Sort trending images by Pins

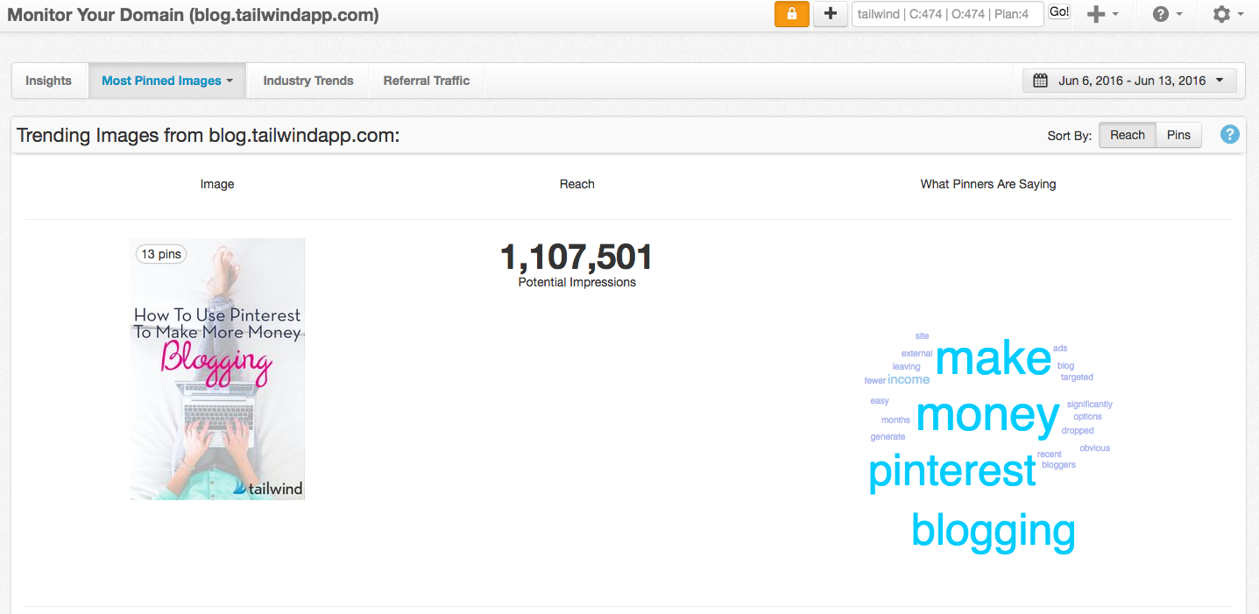[1178, 135]
